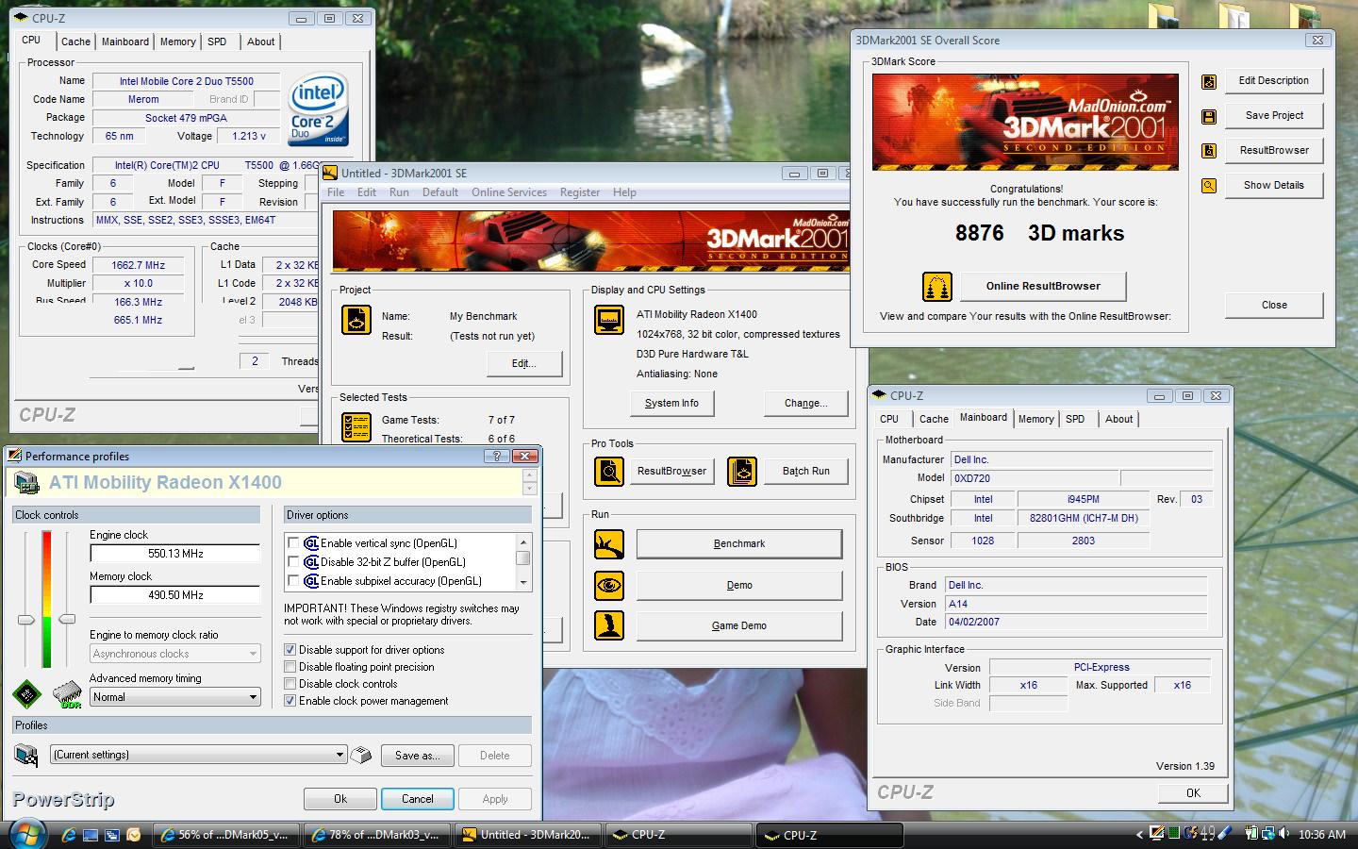Image resolution: width=1358 pixels, height=849 pixels.
Task: Check Disable clock controls
Action: click(x=290, y=684)
